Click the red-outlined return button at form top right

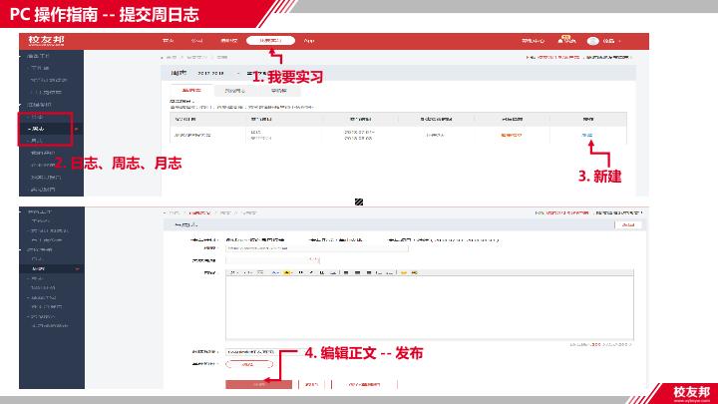pos(626,226)
